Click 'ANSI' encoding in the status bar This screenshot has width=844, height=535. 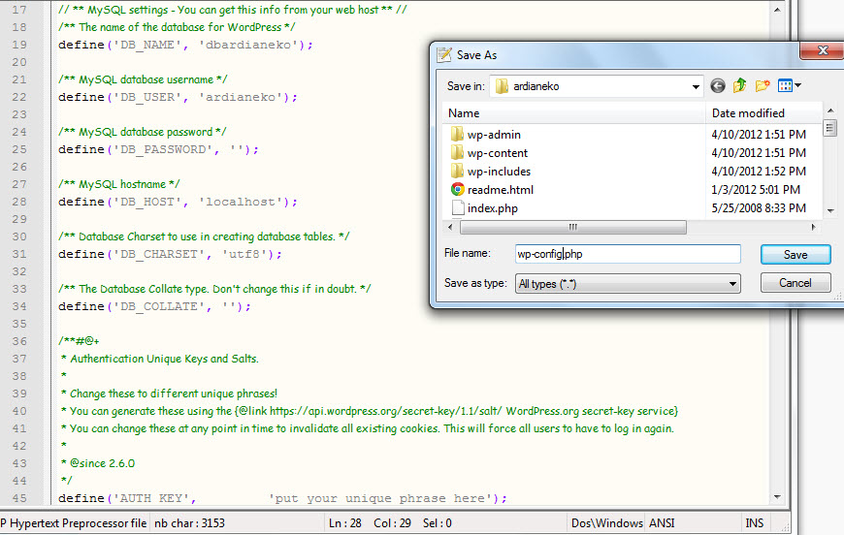click(x=662, y=523)
